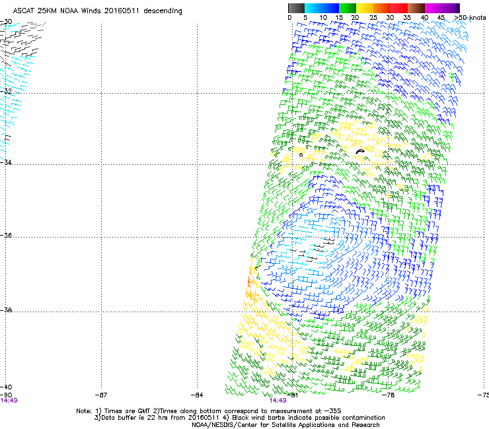Click the brown 35-40 knots legend swatch
Screen dimensions: 489x429
point(416,8)
